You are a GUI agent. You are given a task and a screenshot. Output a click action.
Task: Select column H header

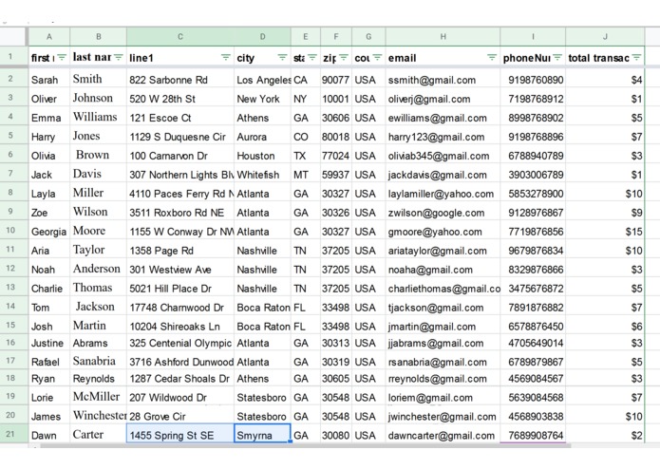click(x=443, y=37)
